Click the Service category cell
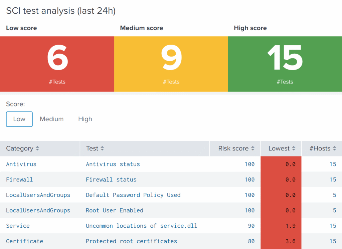This screenshot has height=249, width=342. 18,226
